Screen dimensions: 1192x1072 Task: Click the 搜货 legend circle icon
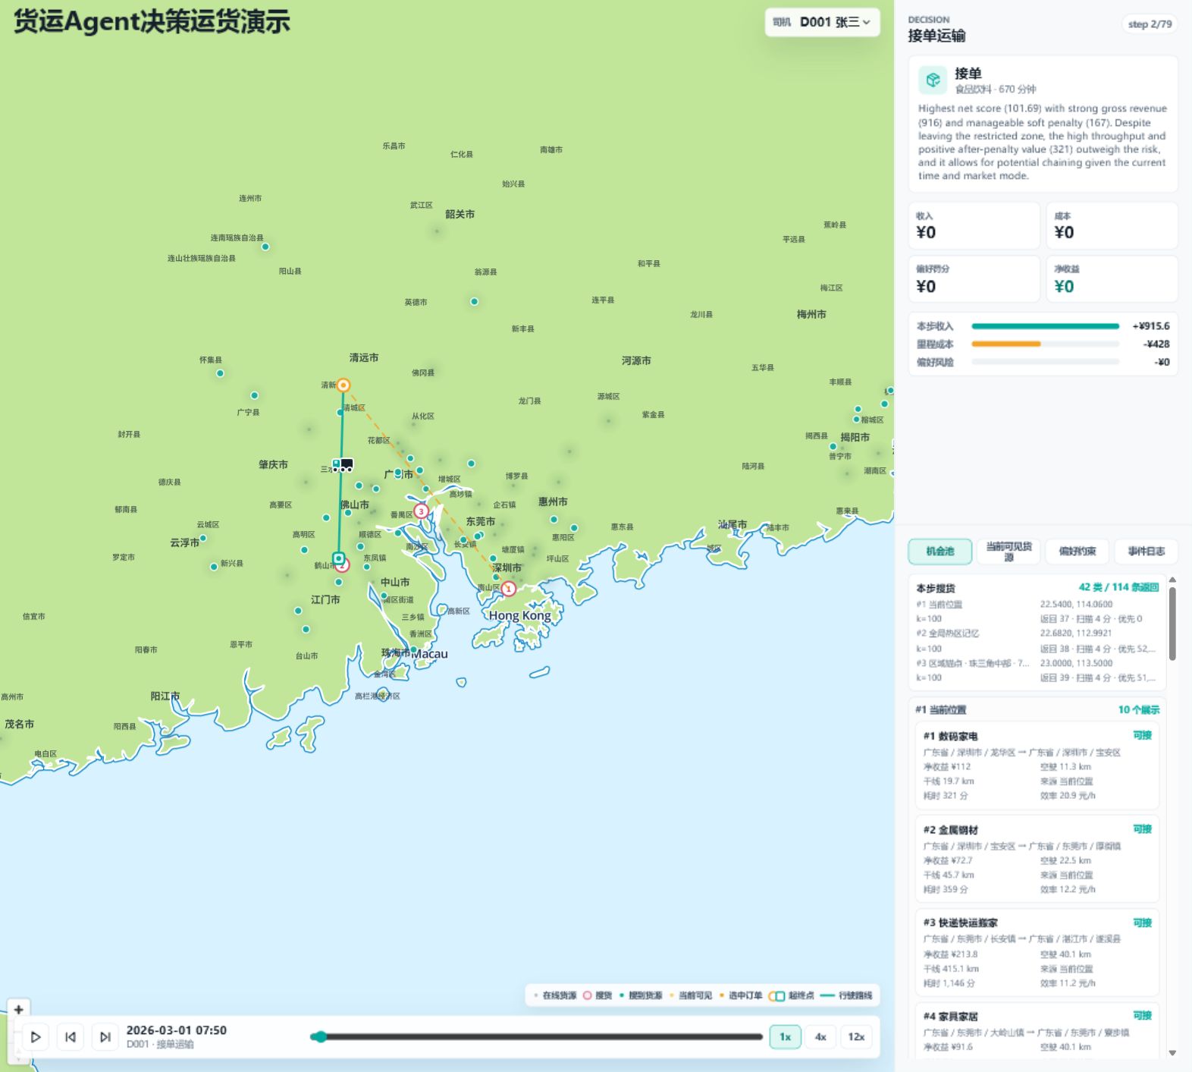tap(587, 995)
